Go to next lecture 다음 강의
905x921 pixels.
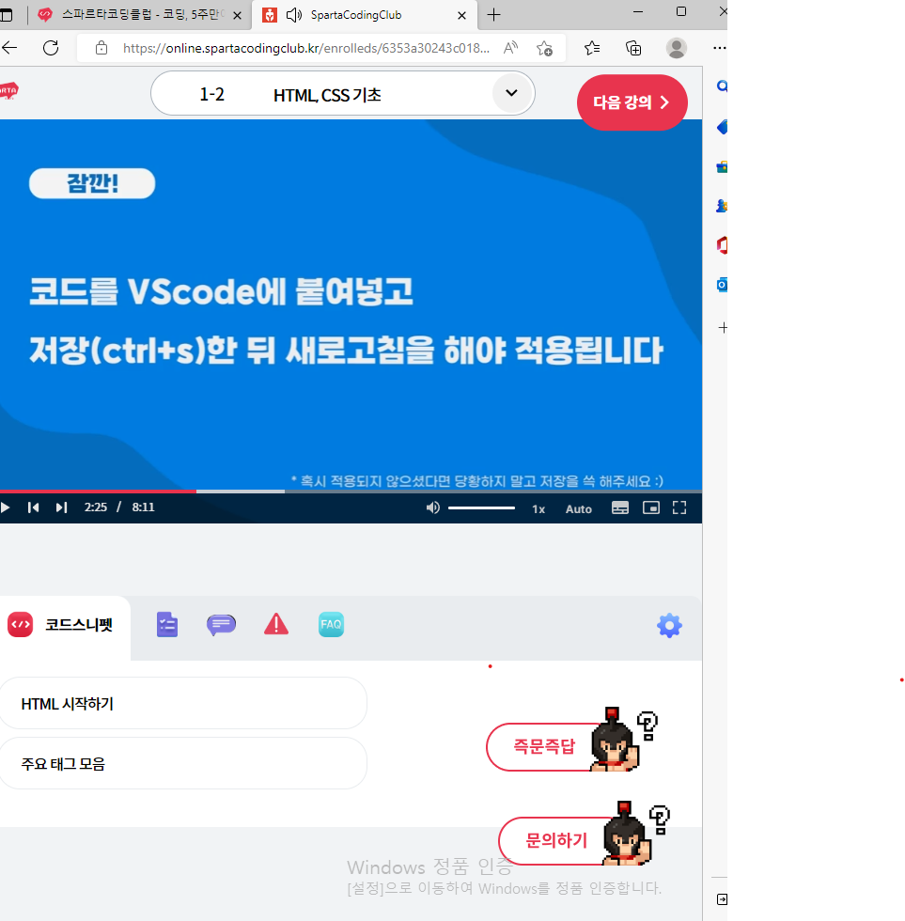632,102
